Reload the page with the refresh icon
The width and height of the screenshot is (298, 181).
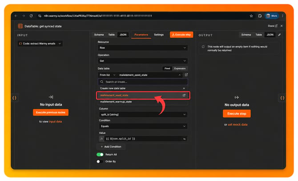point(31,16)
